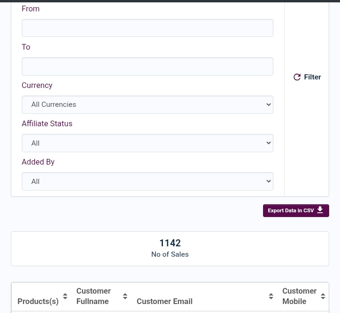340x313 pixels.
Task: Click the 1142 No of Sales card
Action: click(x=170, y=249)
